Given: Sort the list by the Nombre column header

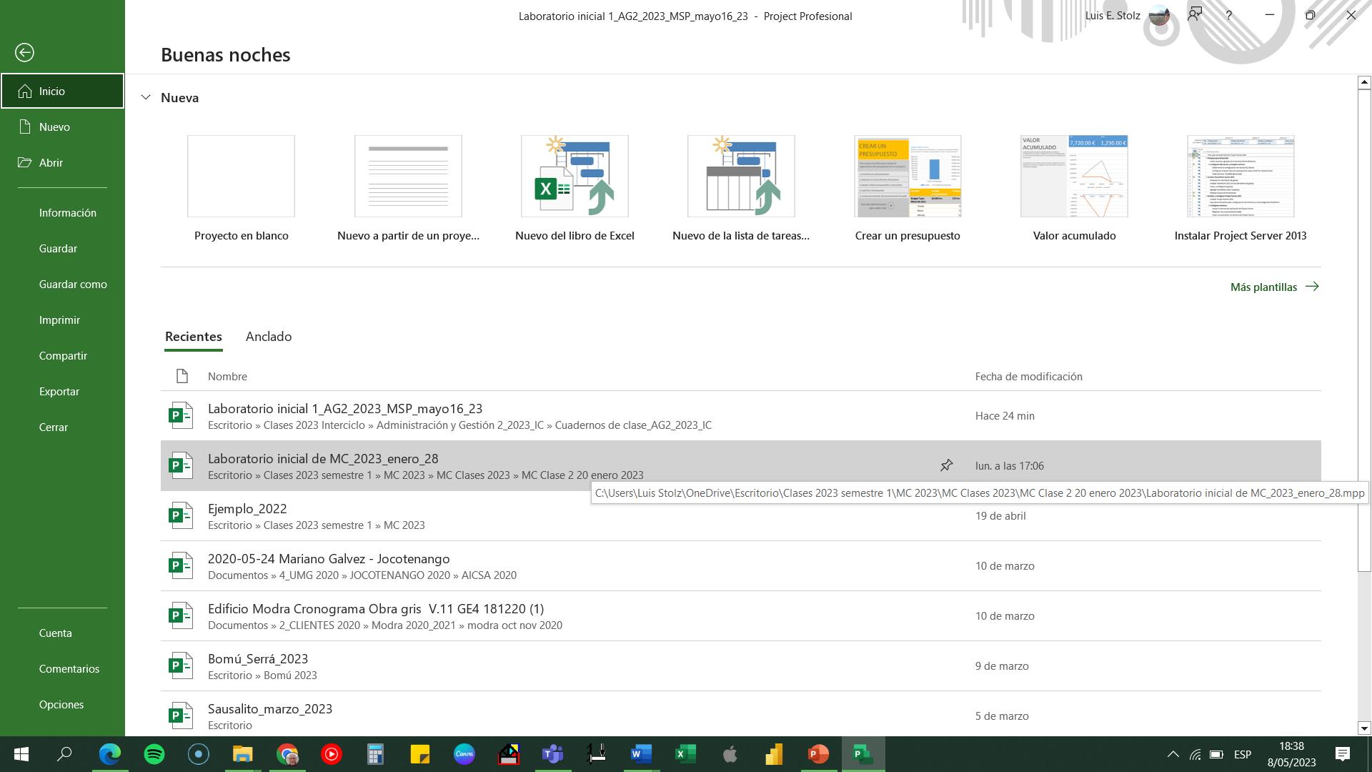Looking at the screenshot, I should click(227, 376).
